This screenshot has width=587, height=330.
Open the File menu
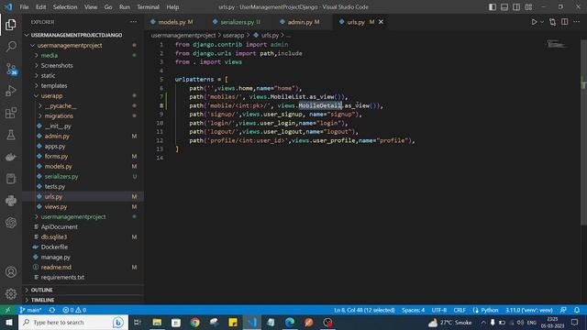(24, 7)
